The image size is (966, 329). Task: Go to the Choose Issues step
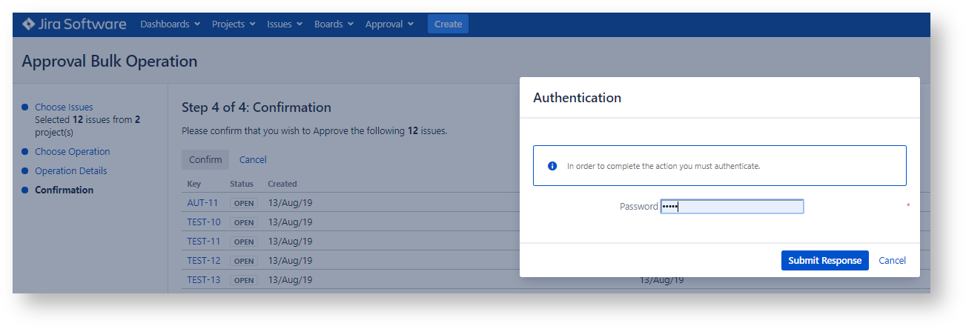tap(64, 107)
